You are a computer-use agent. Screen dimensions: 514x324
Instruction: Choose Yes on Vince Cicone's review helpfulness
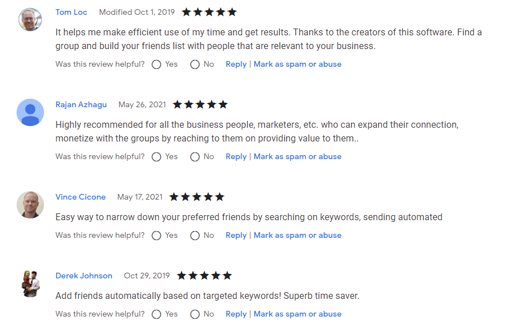(x=156, y=236)
